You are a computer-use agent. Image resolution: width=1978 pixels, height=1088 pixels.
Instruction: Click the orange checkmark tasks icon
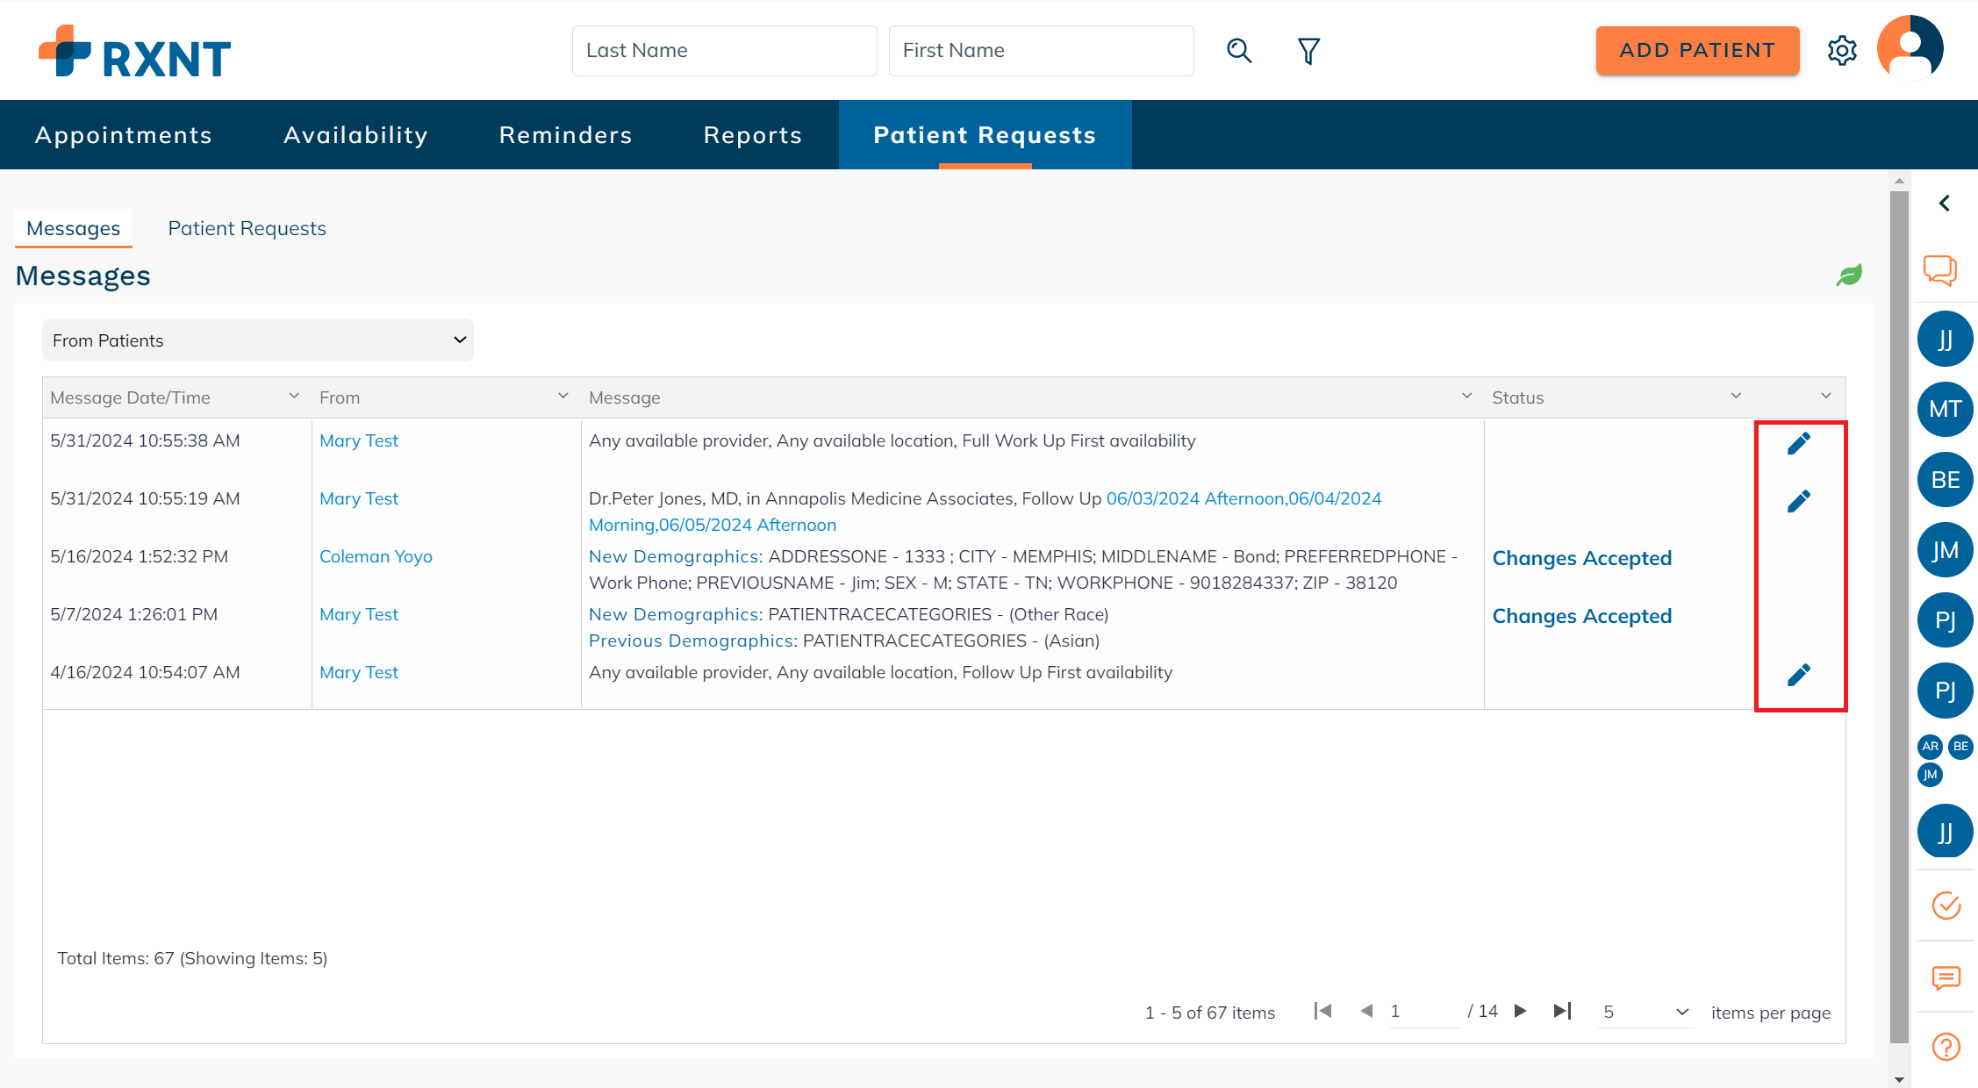1946,905
